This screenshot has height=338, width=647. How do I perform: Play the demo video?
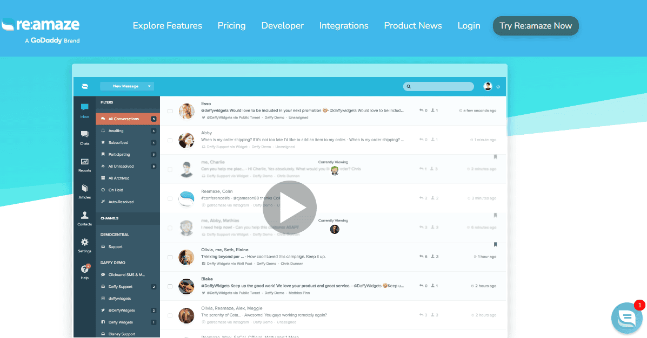click(x=289, y=207)
